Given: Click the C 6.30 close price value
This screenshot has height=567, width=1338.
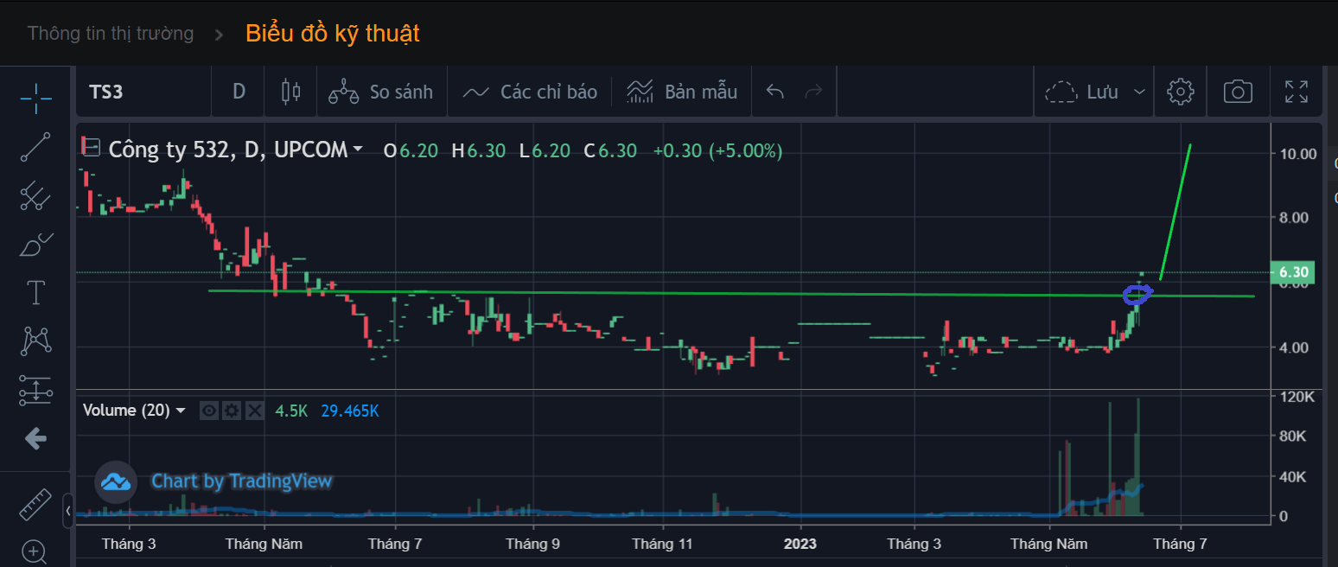Looking at the screenshot, I should (x=611, y=150).
